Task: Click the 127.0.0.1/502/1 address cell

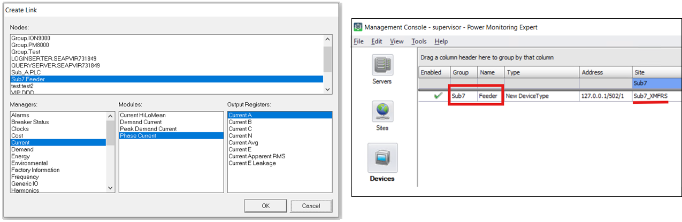Action: tap(606, 96)
